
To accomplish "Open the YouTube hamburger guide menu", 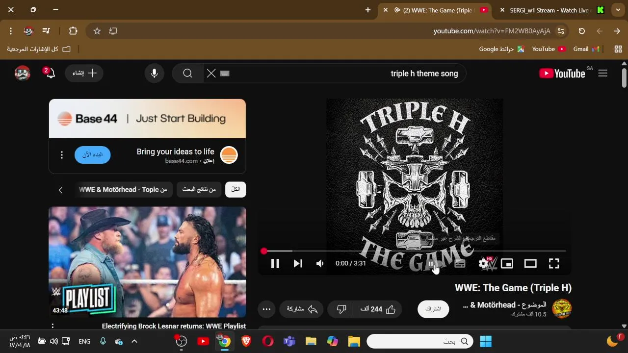I will click(603, 73).
